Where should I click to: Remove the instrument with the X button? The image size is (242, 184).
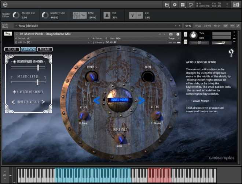tap(234, 32)
